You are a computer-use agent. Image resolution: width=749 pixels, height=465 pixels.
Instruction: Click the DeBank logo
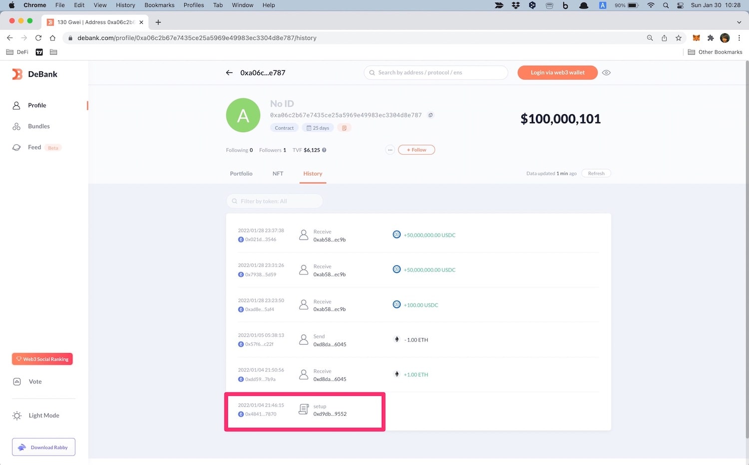35,74
